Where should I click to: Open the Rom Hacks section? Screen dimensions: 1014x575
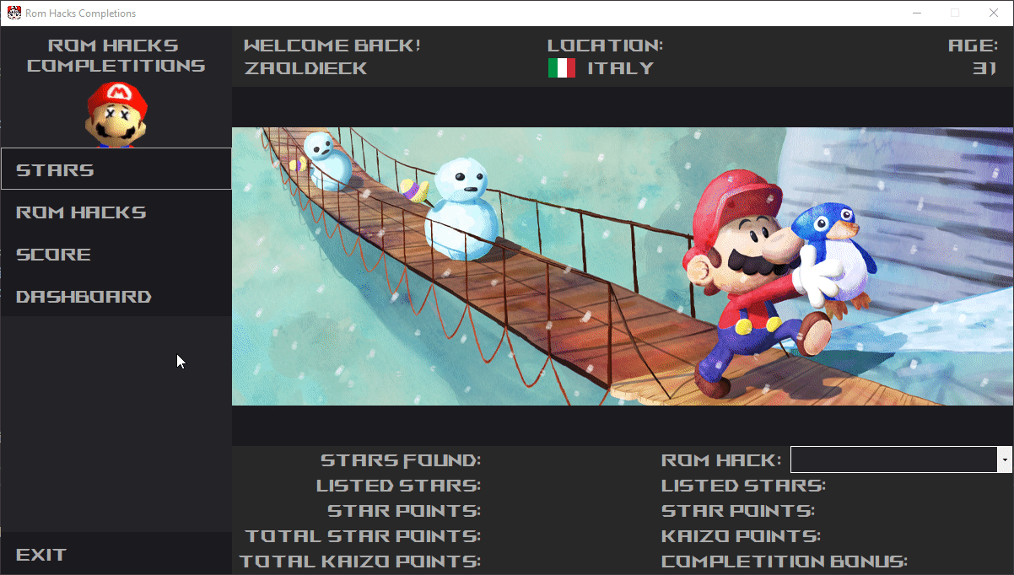(116, 212)
